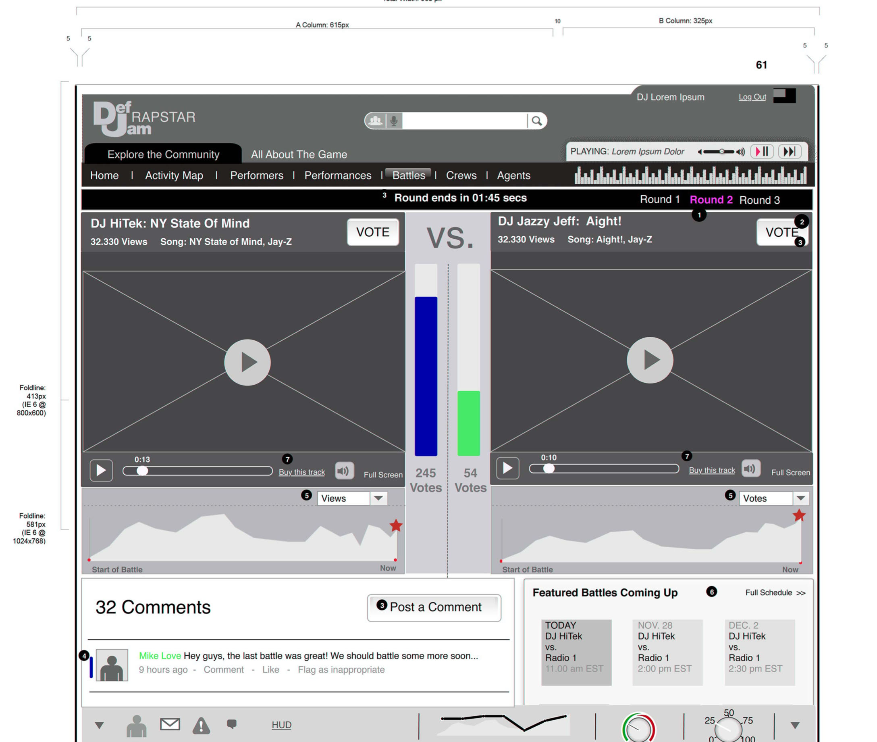Open the Views graph dropdown
The width and height of the screenshot is (877, 742).
378,498
